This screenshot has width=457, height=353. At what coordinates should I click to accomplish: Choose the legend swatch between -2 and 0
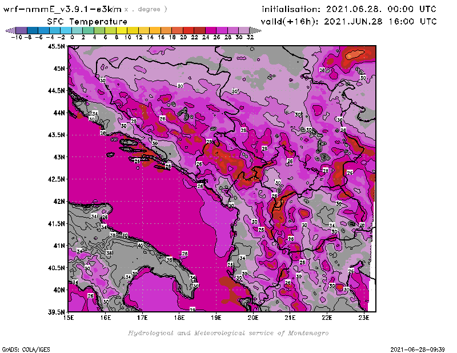tap(66, 30)
